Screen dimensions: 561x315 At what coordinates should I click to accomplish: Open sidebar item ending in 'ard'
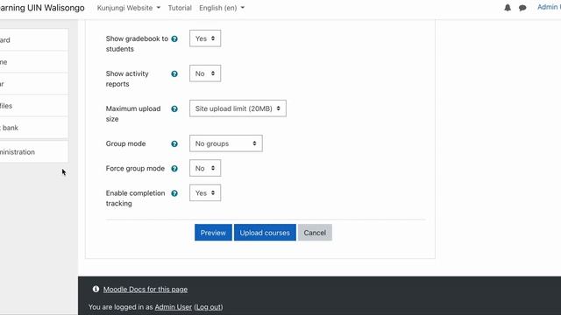click(33, 40)
